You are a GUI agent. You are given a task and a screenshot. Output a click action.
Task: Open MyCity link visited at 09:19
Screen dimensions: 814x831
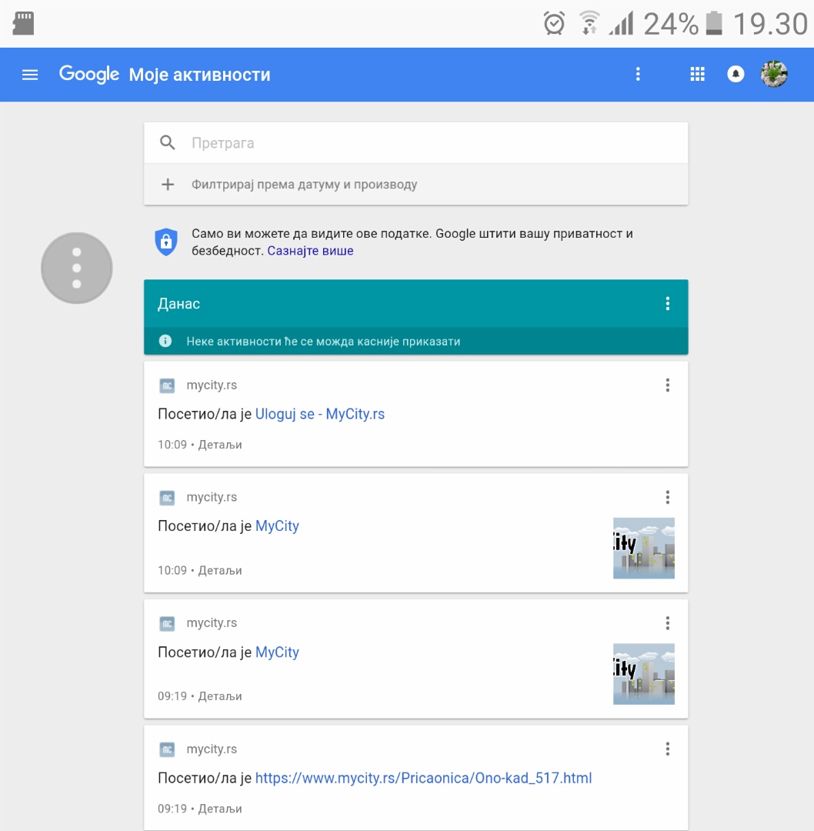point(277,652)
